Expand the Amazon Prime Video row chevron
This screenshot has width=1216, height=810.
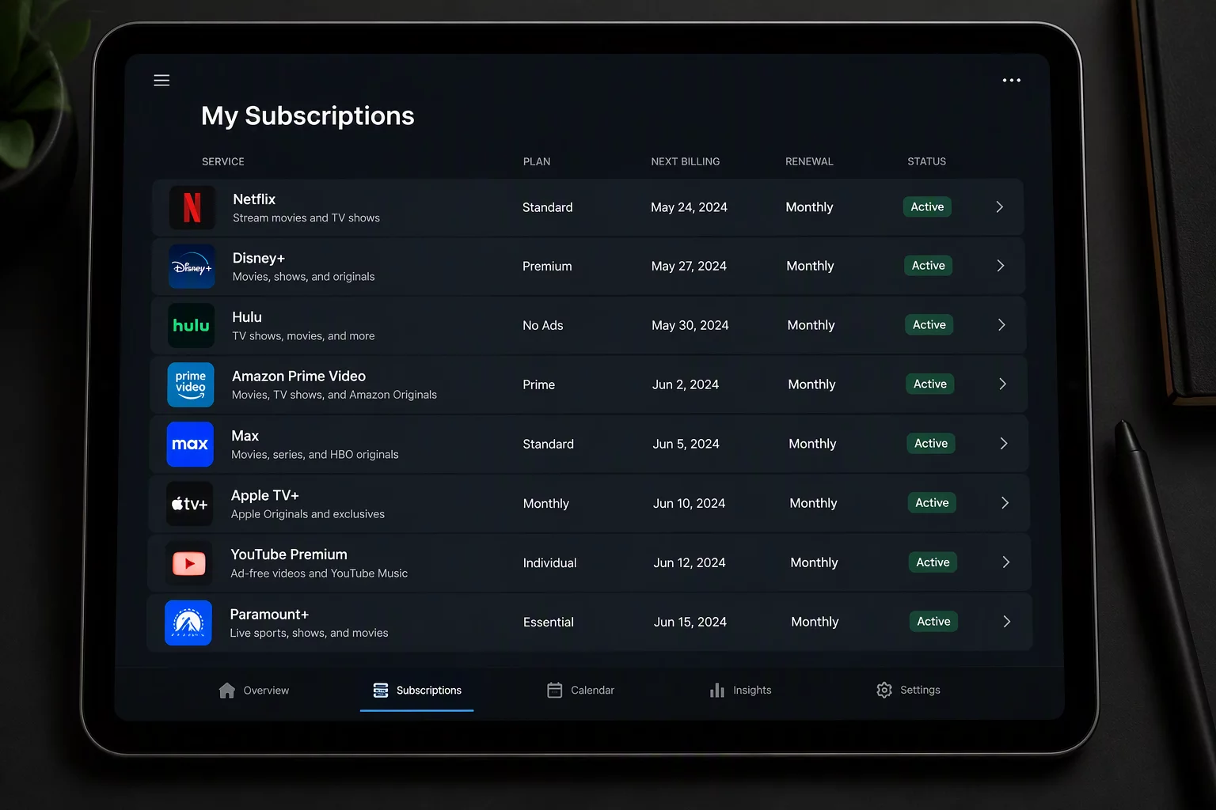[x=1003, y=384]
